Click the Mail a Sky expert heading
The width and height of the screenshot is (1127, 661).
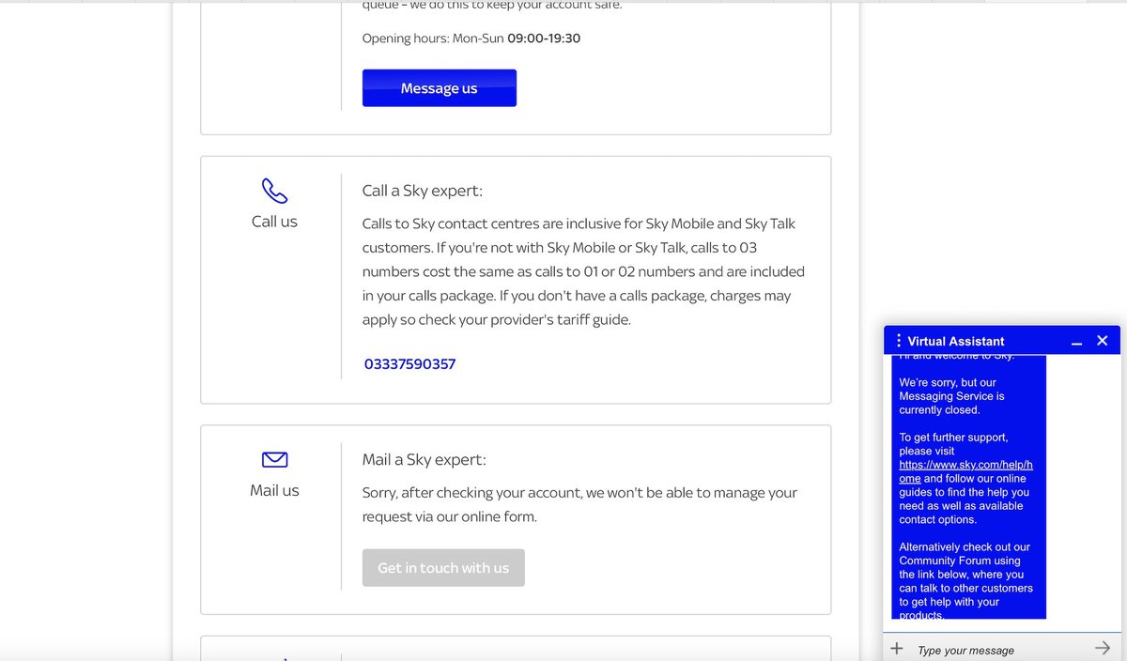click(425, 459)
